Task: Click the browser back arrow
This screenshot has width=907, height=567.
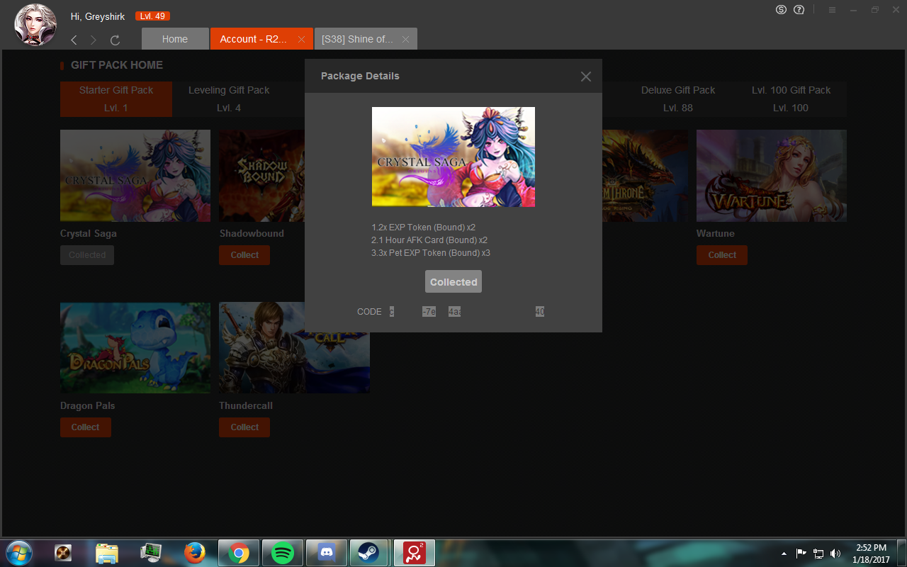Action: (74, 40)
